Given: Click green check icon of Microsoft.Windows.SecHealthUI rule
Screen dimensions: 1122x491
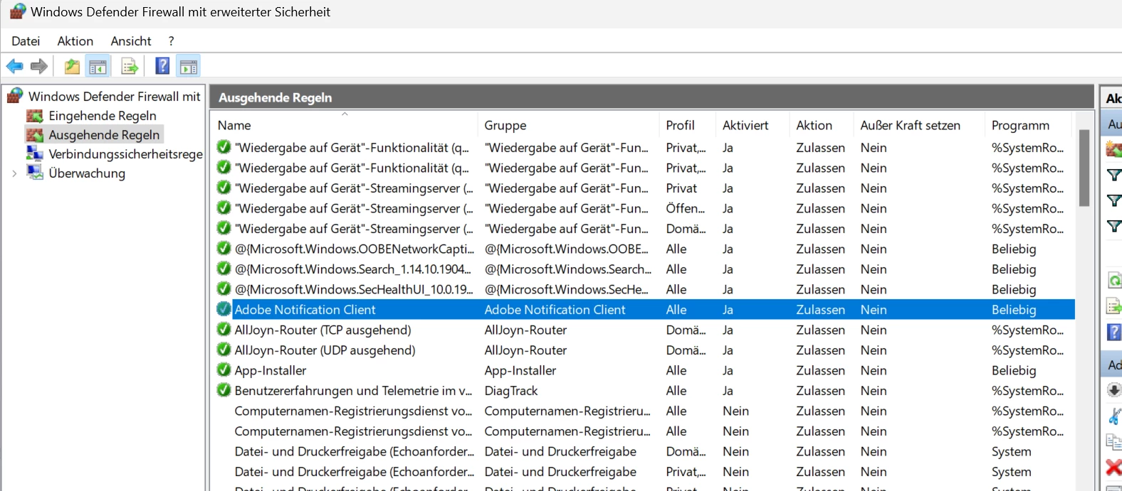Looking at the screenshot, I should coord(224,289).
